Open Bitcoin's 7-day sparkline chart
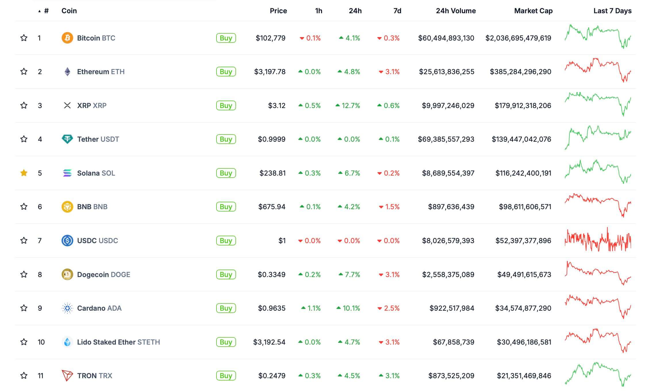The width and height of the screenshot is (652, 392). [x=598, y=37]
